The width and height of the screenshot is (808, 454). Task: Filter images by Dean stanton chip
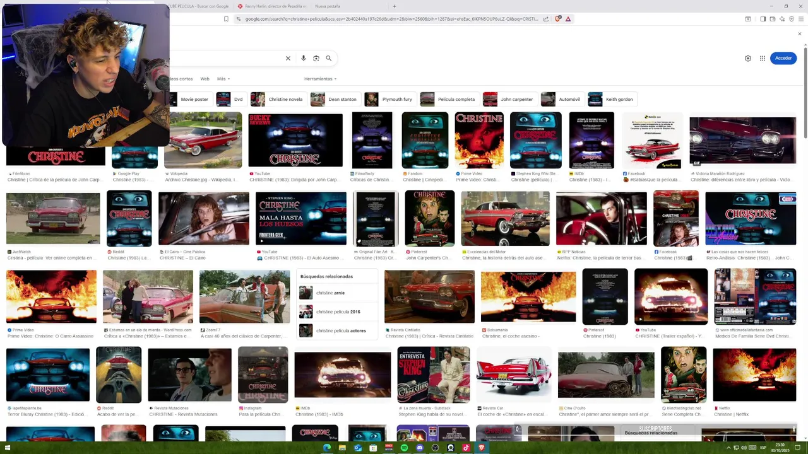(335, 99)
